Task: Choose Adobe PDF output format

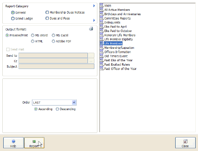Action: pyautogui.click(x=53, y=41)
